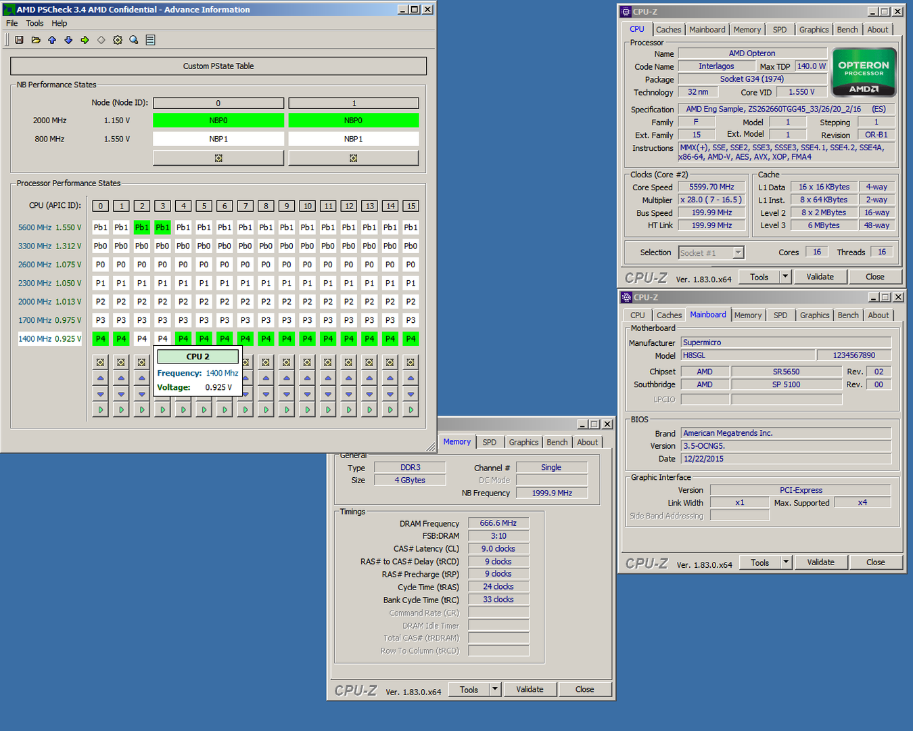Click the gear icon in CPU 9 column

pos(287,362)
